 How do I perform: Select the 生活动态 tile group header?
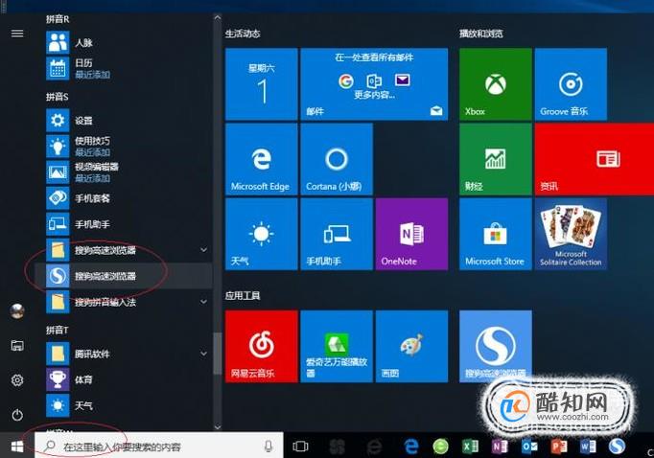(243, 34)
